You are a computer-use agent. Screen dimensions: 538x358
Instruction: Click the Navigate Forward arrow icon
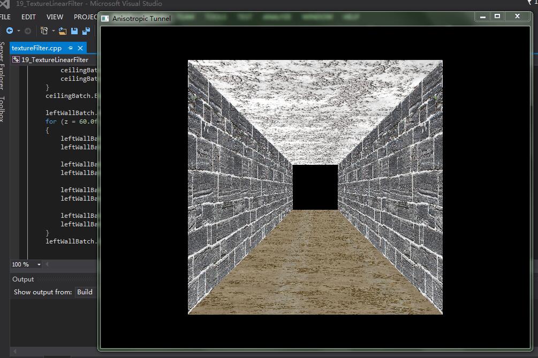coord(28,31)
